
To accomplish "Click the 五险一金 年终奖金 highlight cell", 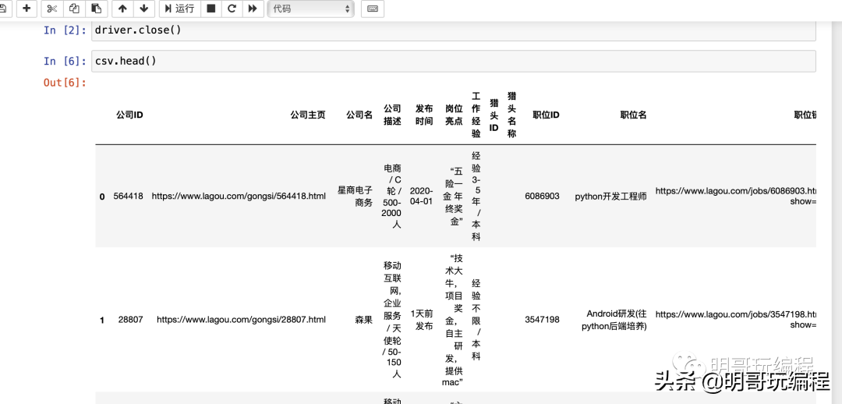I will tap(454, 196).
